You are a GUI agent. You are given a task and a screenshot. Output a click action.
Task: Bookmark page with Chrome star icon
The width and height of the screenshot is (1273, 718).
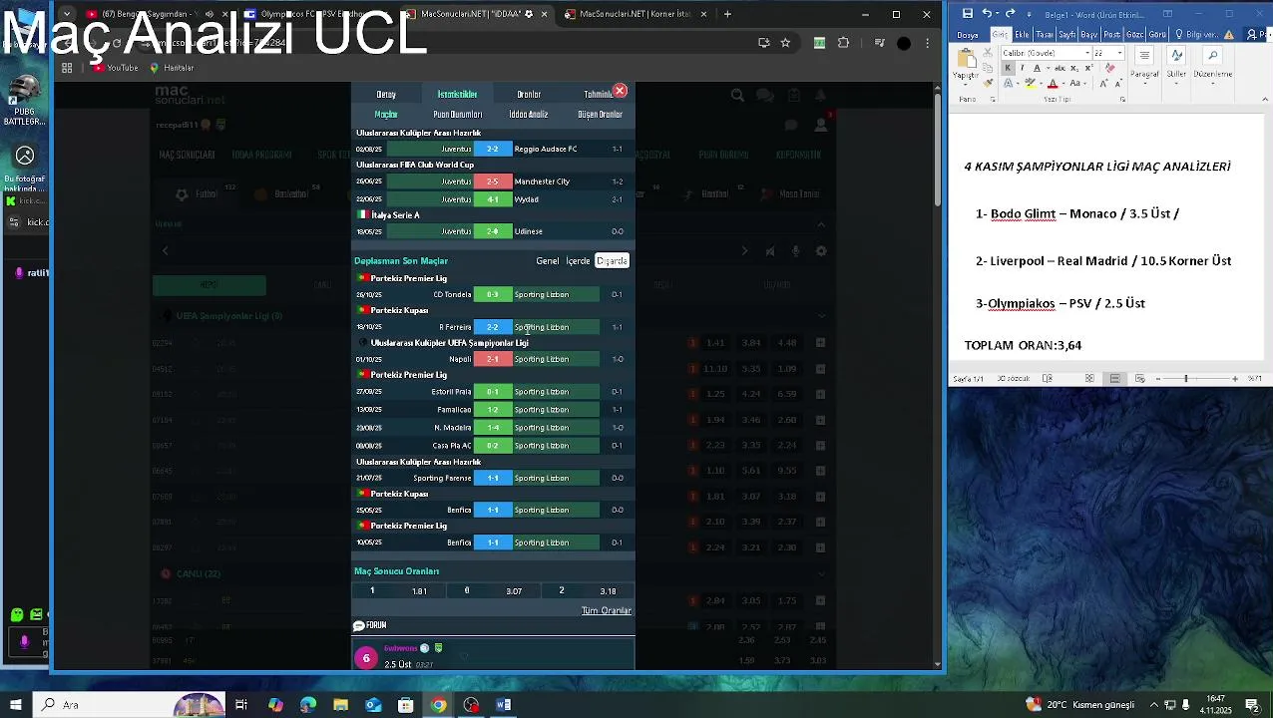(x=785, y=43)
